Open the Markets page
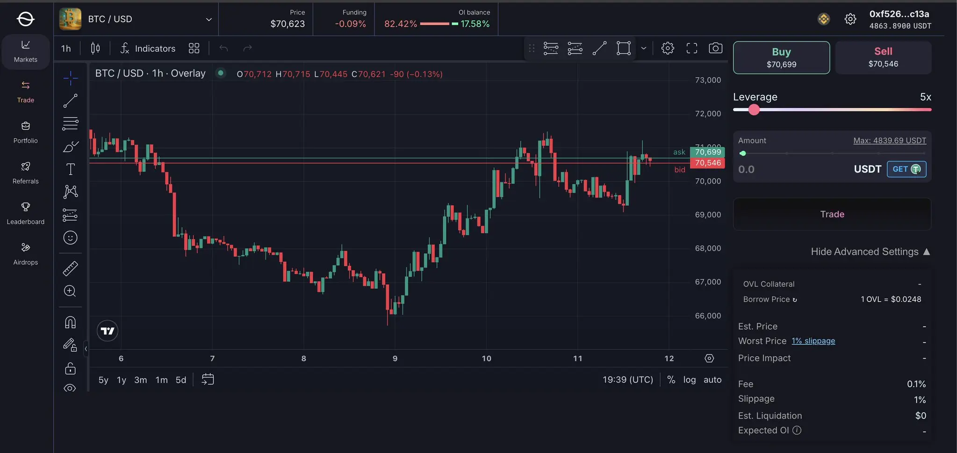This screenshot has width=957, height=453. [26, 51]
